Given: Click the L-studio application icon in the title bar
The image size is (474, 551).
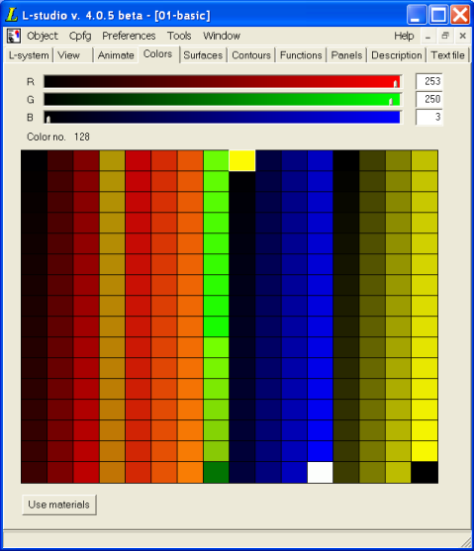Looking at the screenshot, I should point(11,15).
